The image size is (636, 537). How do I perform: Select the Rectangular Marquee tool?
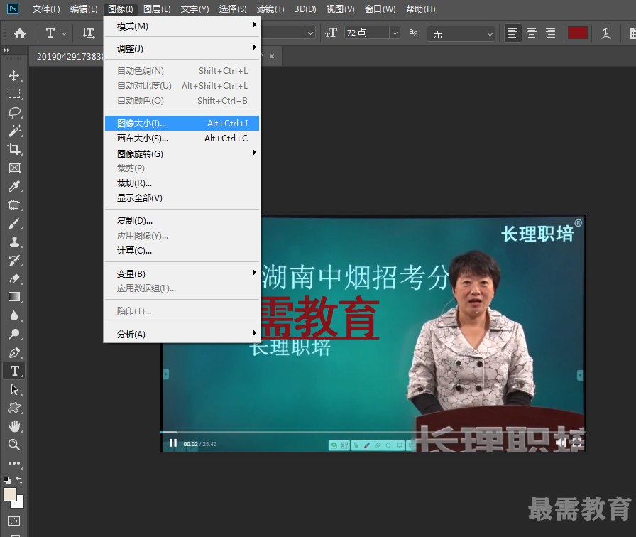(x=14, y=94)
